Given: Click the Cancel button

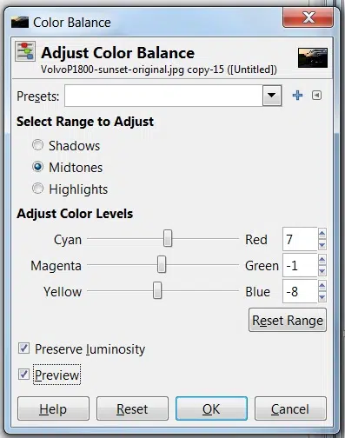Looking at the screenshot, I should click(x=290, y=408).
